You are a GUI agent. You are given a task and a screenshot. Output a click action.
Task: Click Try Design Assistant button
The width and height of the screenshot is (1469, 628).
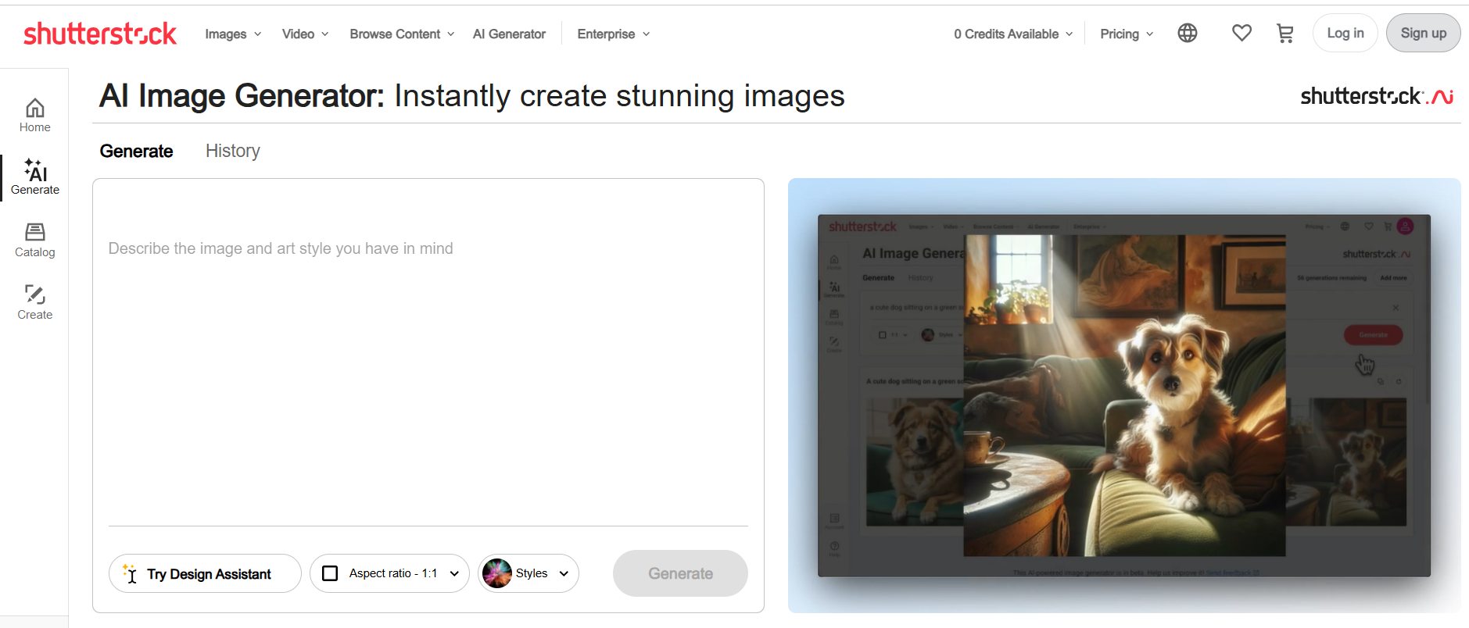click(205, 573)
